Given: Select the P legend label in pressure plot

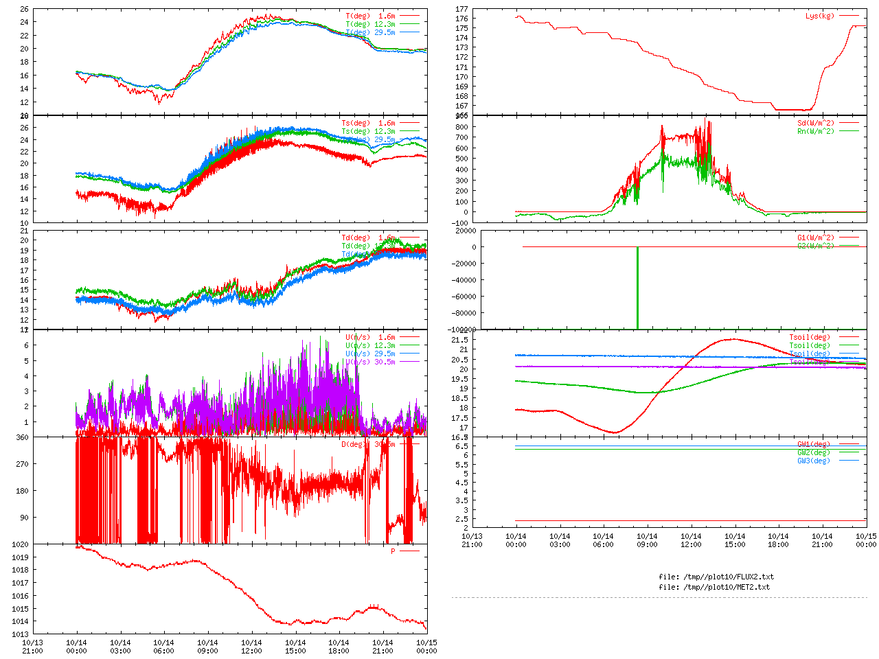Looking at the screenshot, I should pyautogui.click(x=393, y=551).
